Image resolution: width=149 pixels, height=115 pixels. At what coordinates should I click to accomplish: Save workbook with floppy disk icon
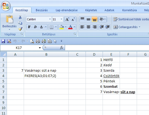pyautogui.click(x=3, y=41)
